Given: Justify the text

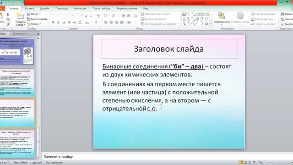Looking at the screenshot, I should (122, 22).
